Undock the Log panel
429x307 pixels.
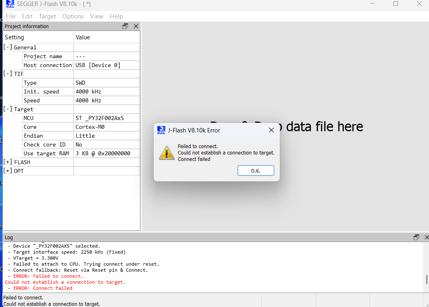click(416, 237)
